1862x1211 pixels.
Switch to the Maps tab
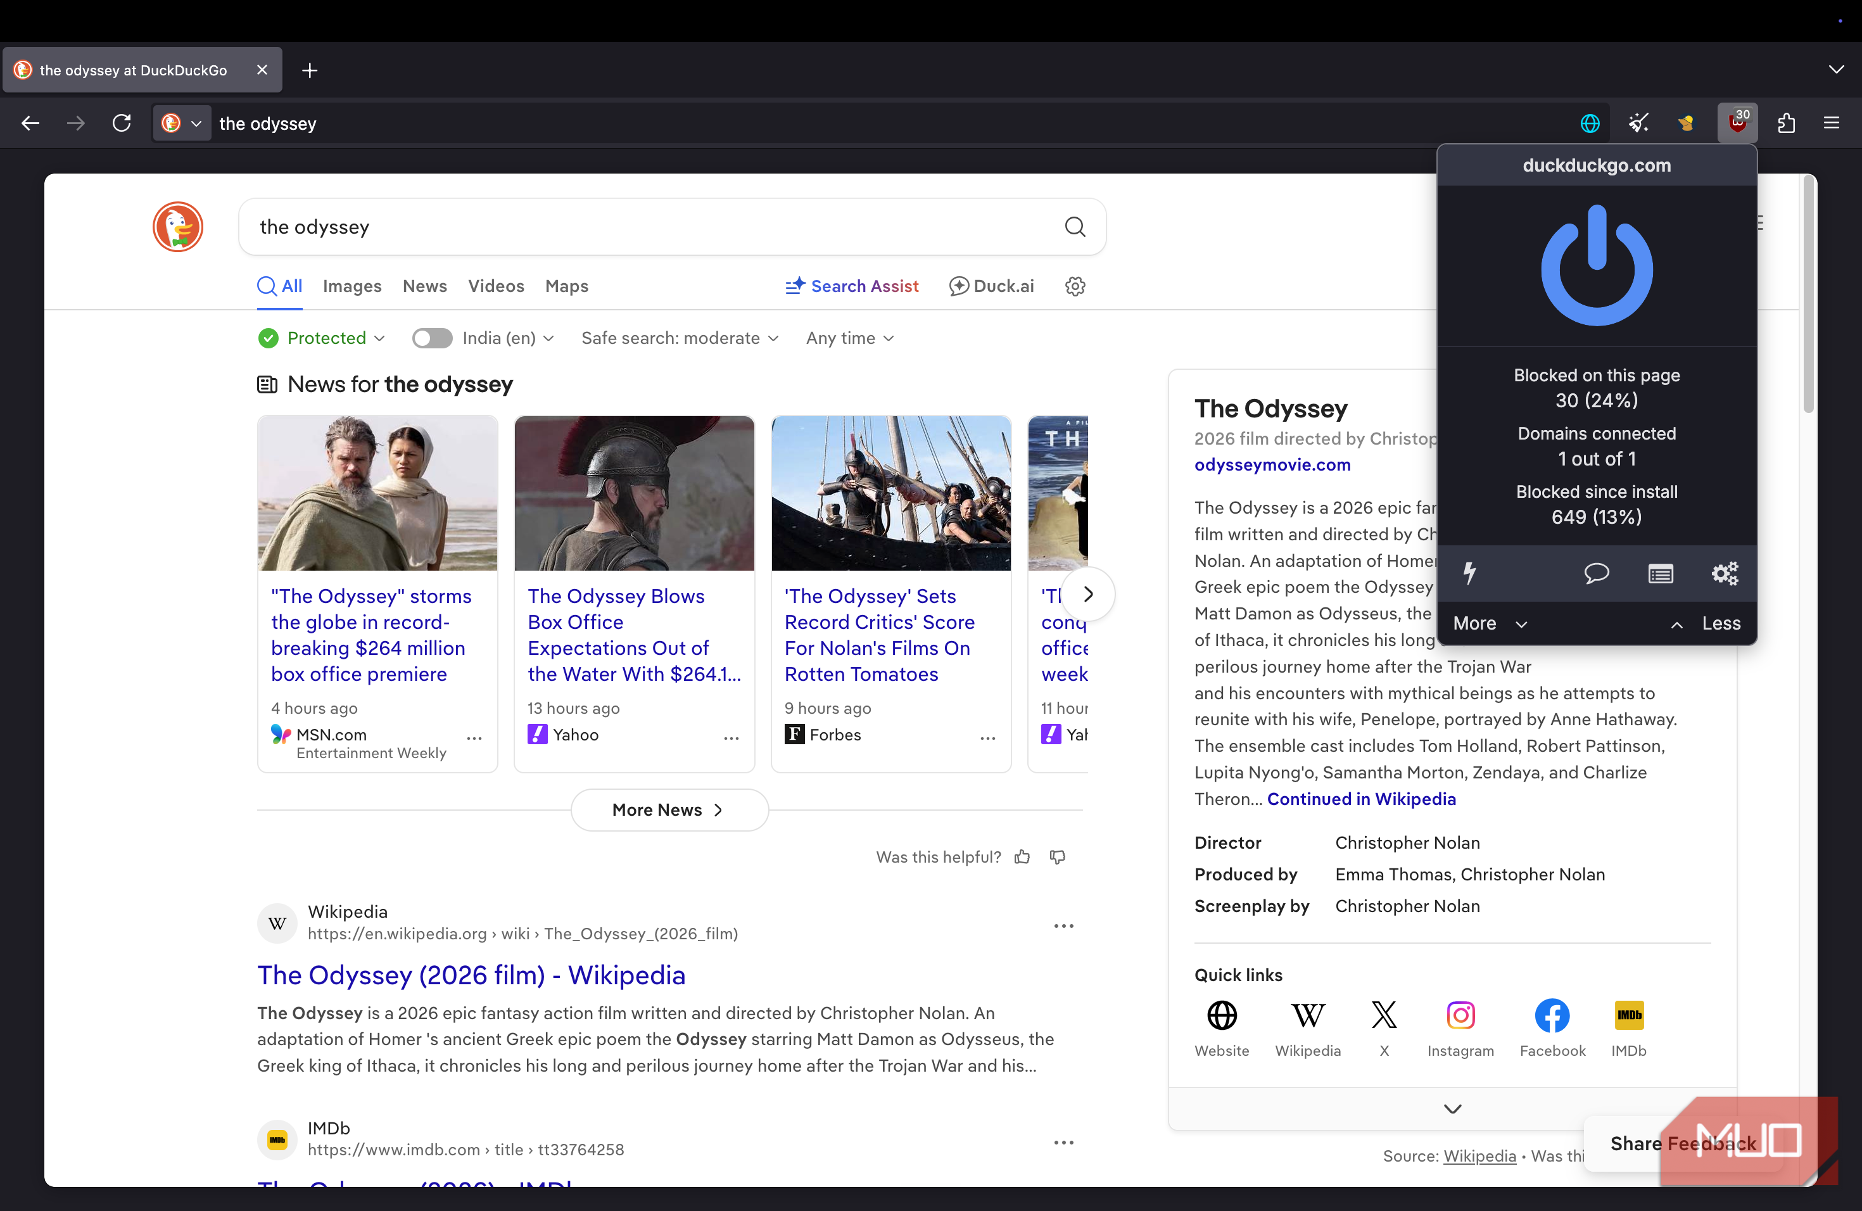566,286
